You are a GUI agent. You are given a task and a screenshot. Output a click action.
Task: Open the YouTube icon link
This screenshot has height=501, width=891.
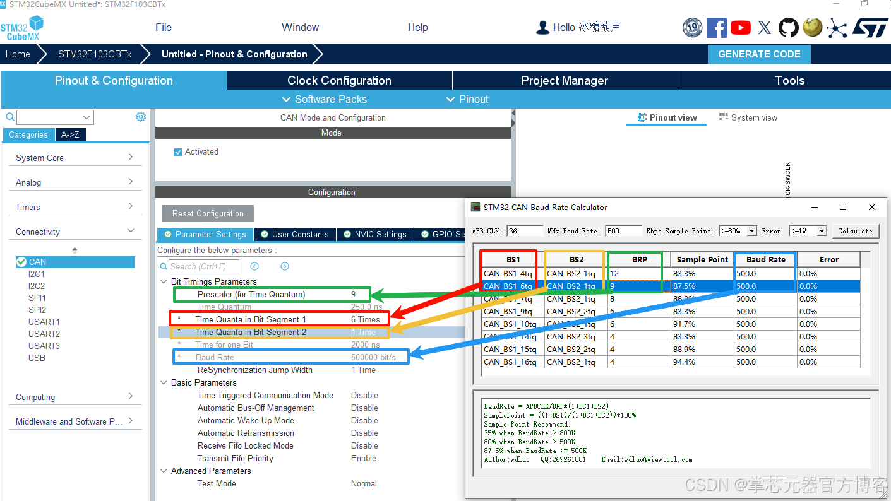pyautogui.click(x=741, y=27)
